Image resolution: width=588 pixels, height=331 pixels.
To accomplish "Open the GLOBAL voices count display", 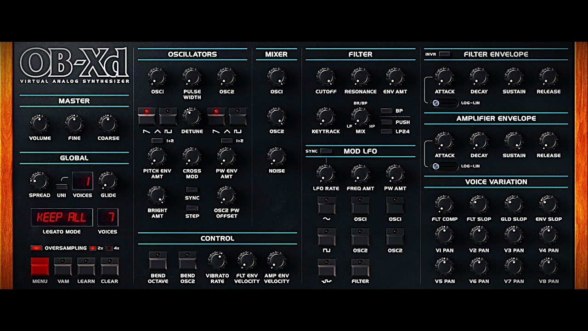I will 83,181.
